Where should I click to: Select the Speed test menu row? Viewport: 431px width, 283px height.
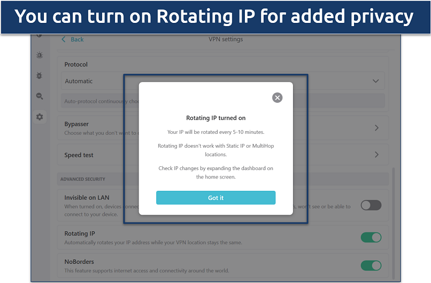(223, 155)
